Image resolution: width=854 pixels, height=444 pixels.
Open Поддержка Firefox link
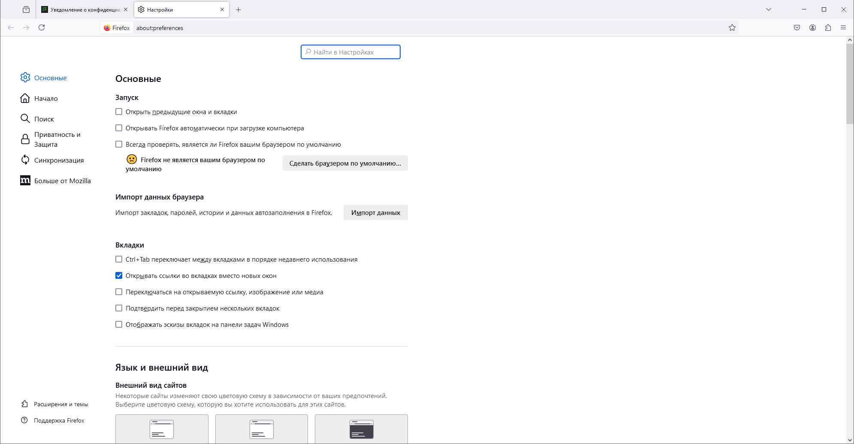pyautogui.click(x=53, y=420)
